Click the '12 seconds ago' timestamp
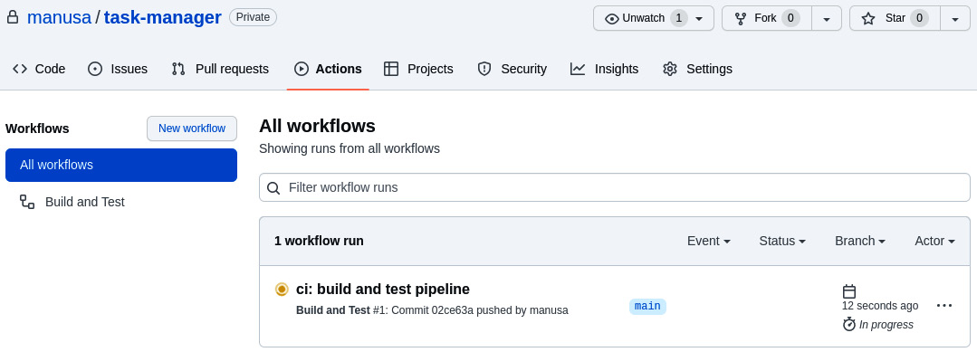The width and height of the screenshot is (977, 352). (x=880, y=306)
